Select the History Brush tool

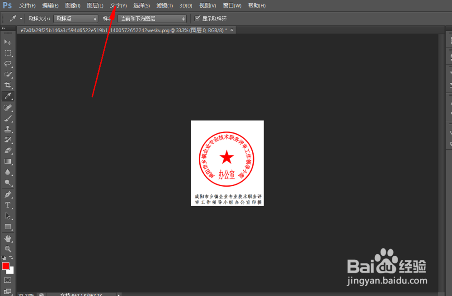8,140
